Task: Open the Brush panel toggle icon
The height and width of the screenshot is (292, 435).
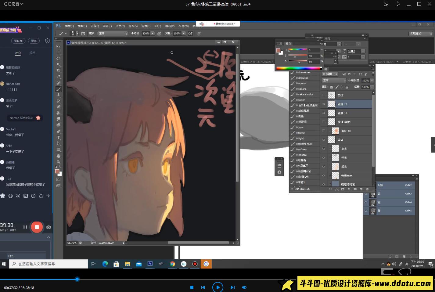Action: point(83,33)
